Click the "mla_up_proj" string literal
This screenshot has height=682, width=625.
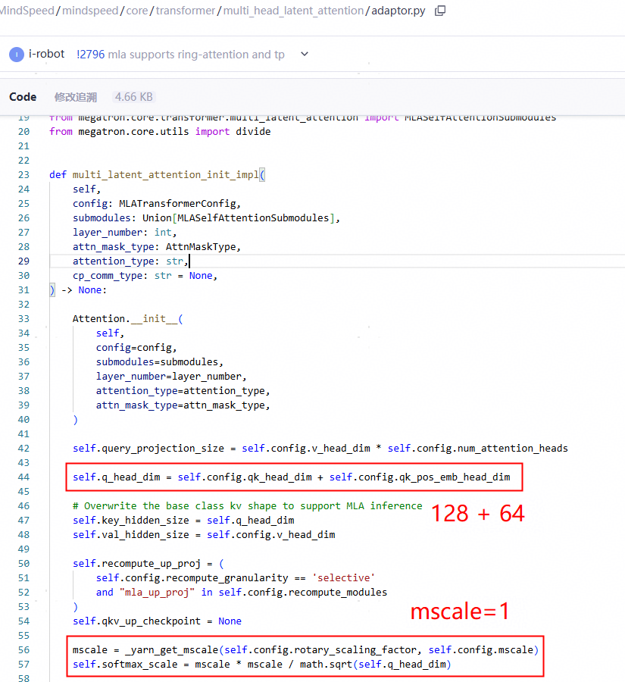point(157,593)
